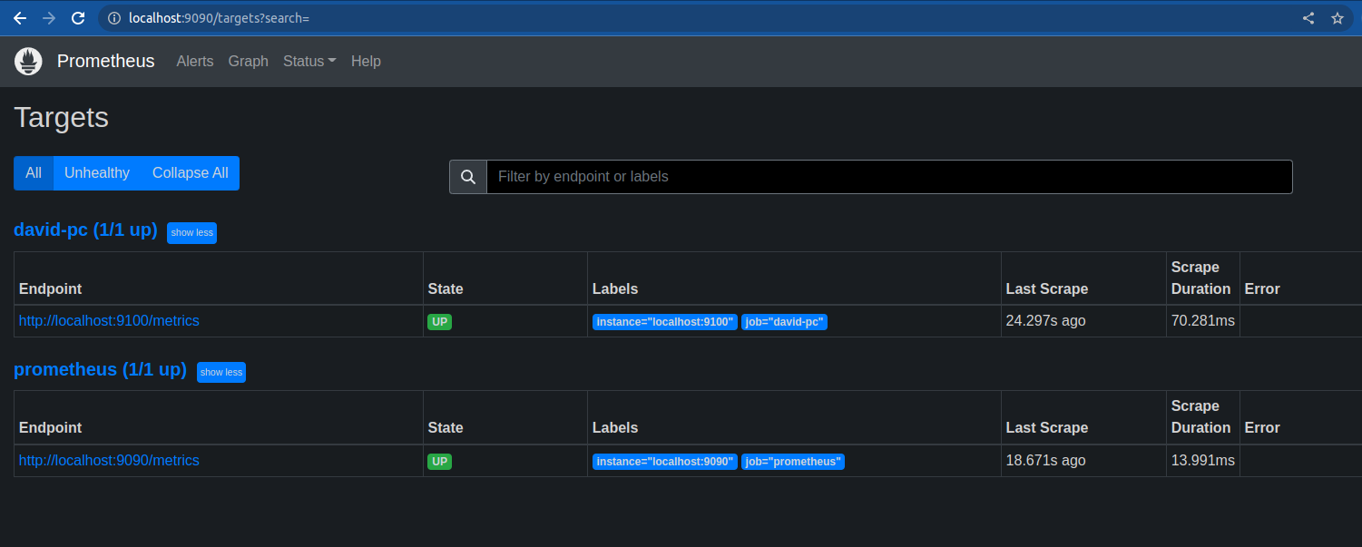
Task: Click the Help navigation link
Action: click(x=366, y=62)
